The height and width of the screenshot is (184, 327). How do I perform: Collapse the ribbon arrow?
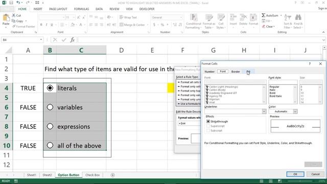(323, 32)
